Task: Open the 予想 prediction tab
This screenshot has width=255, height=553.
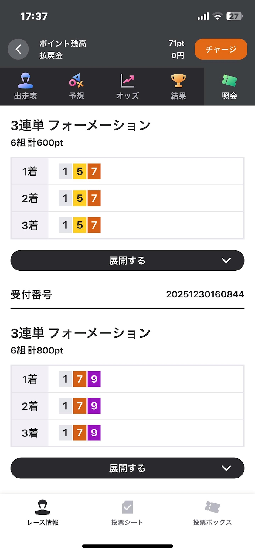Action: point(76,87)
